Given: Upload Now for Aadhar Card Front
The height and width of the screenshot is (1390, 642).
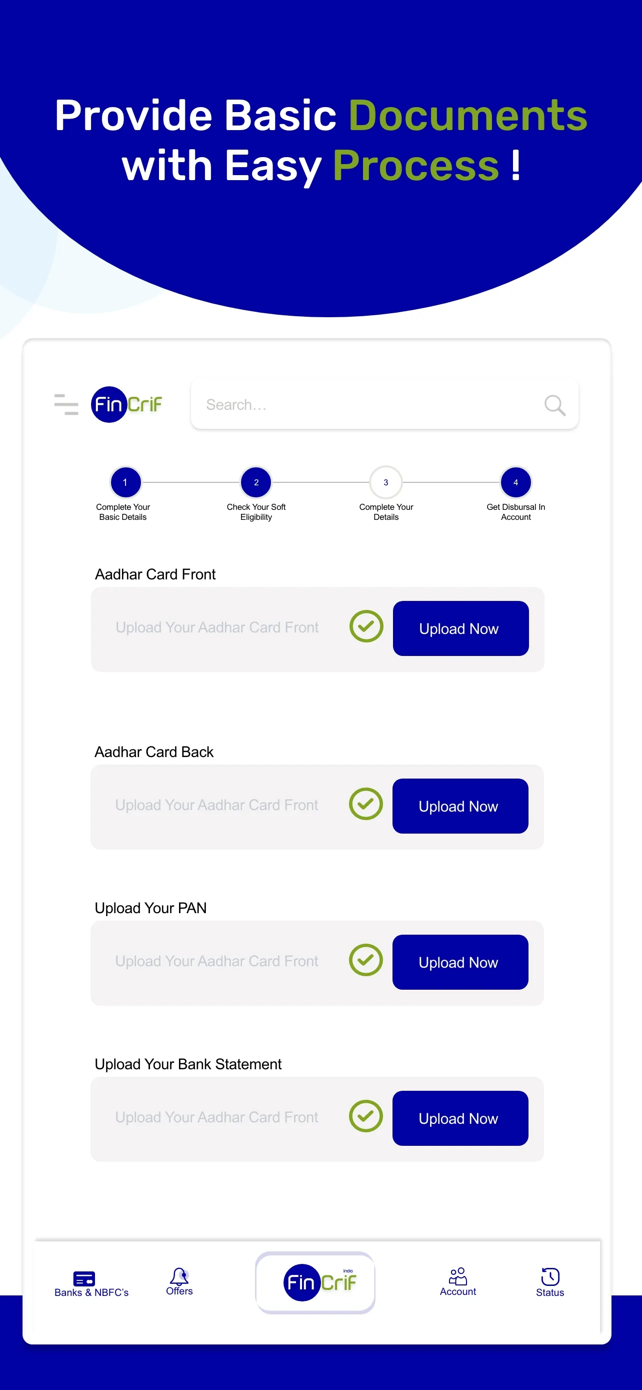Looking at the screenshot, I should [460, 628].
